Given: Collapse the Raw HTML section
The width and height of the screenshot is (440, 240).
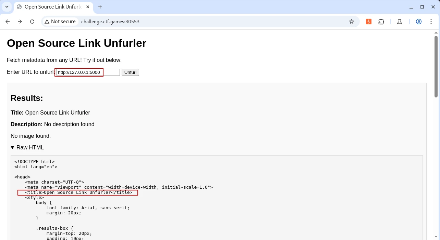Looking at the screenshot, I should tap(27, 148).
